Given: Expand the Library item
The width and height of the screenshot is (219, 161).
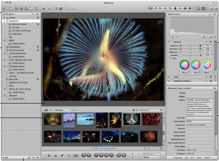Looking at the screenshot, I should (5, 18).
